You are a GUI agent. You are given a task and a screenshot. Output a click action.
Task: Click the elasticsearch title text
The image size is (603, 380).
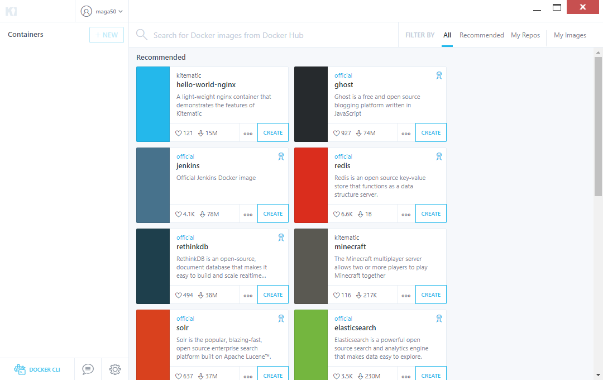355,327
